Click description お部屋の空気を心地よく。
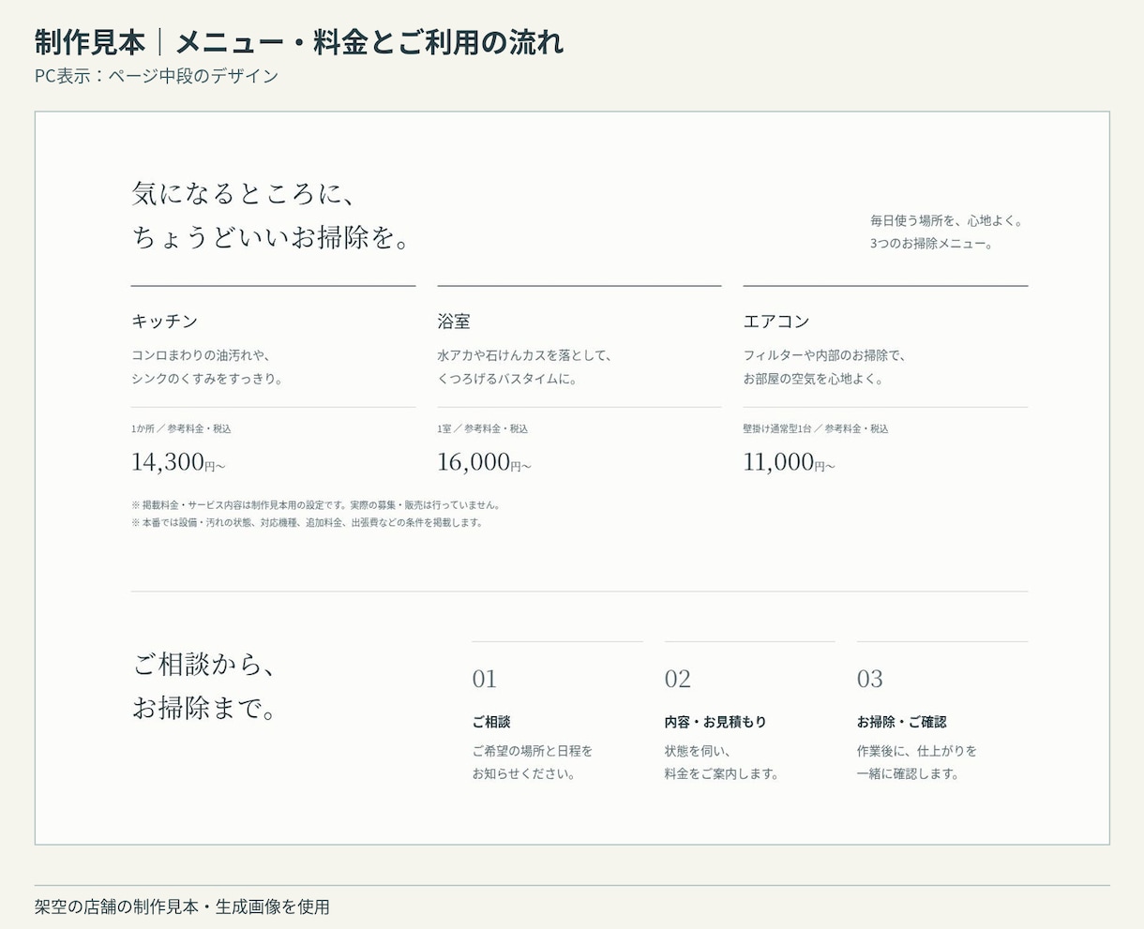Screen dimensions: 1144x929 click(813, 380)
